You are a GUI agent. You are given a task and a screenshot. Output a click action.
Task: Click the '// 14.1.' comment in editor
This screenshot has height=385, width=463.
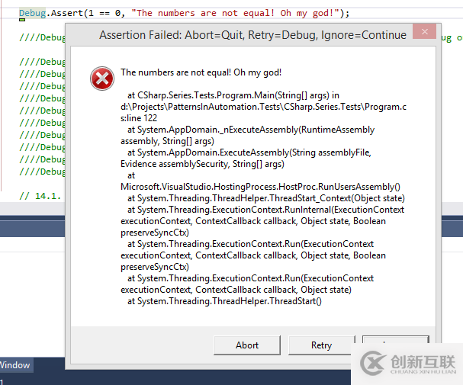coord(40,196)
